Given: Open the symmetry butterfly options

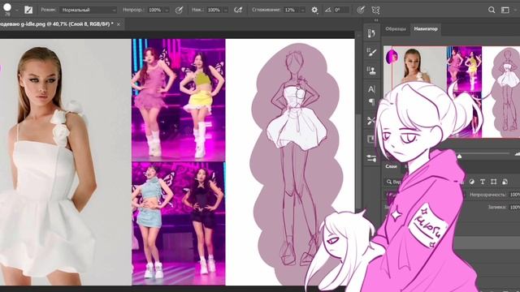Looking at the screenshot, I should point(375,10).
